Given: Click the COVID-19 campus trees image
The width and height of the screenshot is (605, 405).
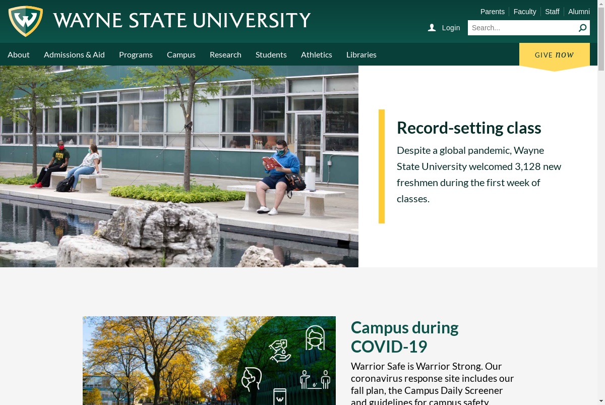Looking at the screenshot, I should click(x=209, y=361).
